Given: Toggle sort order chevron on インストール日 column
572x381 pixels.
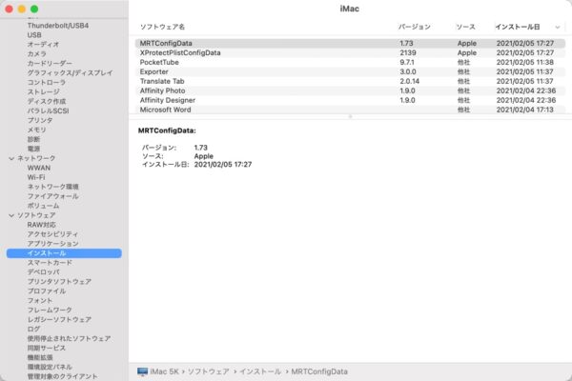Looking at the screenshot, I should click(x=558, y=27).
